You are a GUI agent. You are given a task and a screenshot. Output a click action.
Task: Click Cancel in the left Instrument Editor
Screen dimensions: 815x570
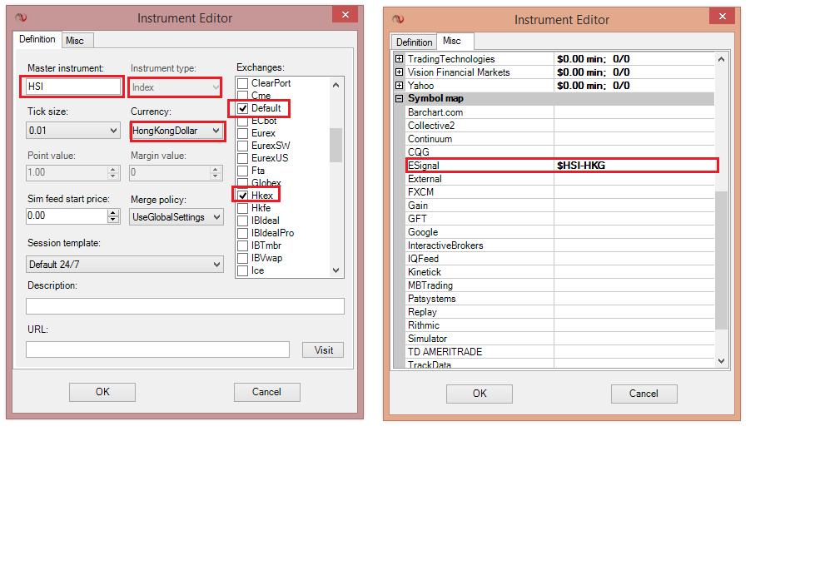(x=266, y=392)
